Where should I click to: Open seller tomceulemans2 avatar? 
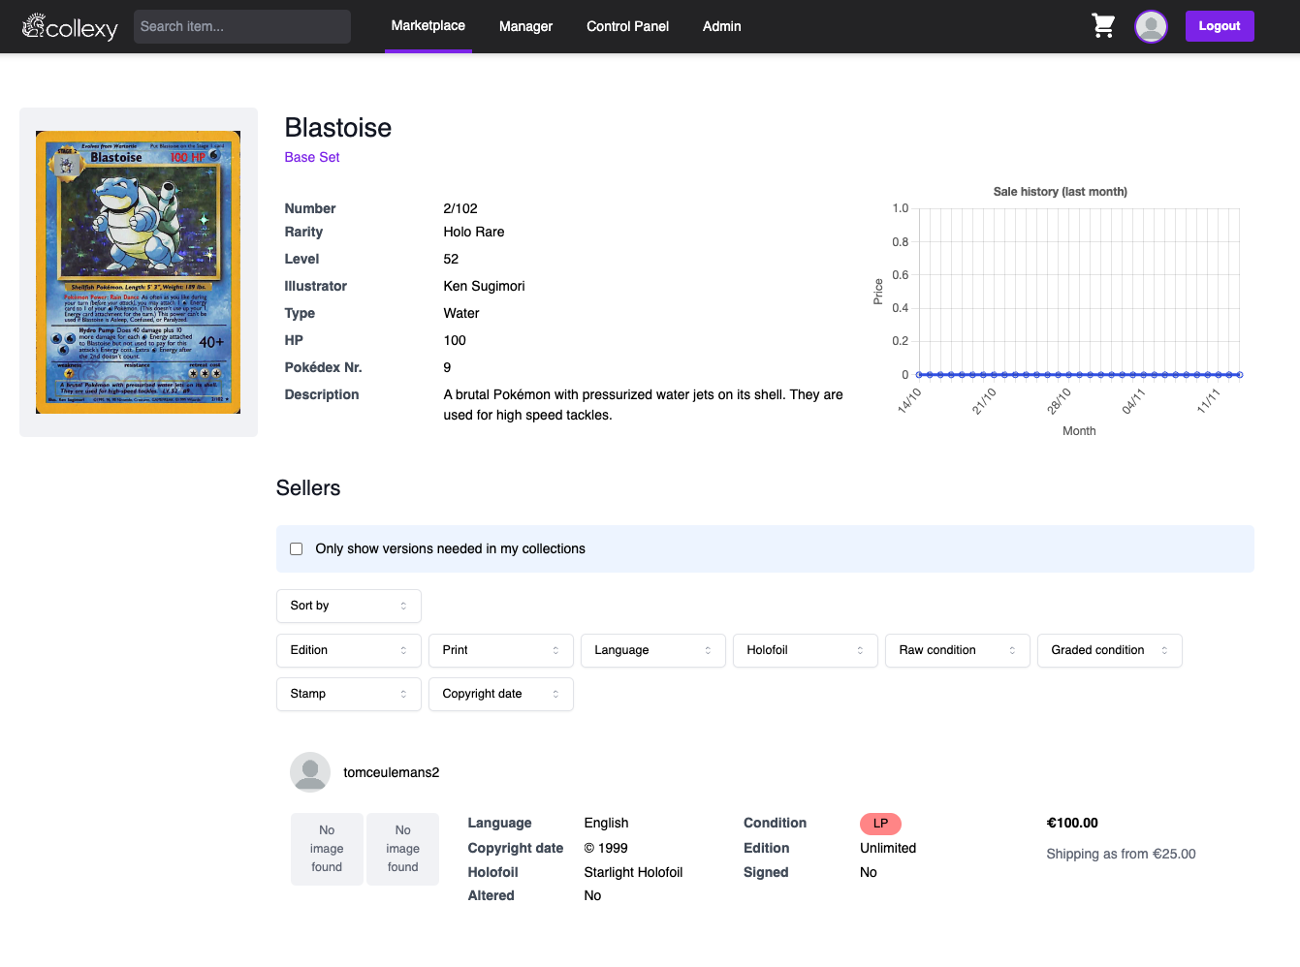click(310, 772)
